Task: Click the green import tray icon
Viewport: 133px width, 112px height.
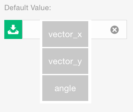Action: (13, 29)
